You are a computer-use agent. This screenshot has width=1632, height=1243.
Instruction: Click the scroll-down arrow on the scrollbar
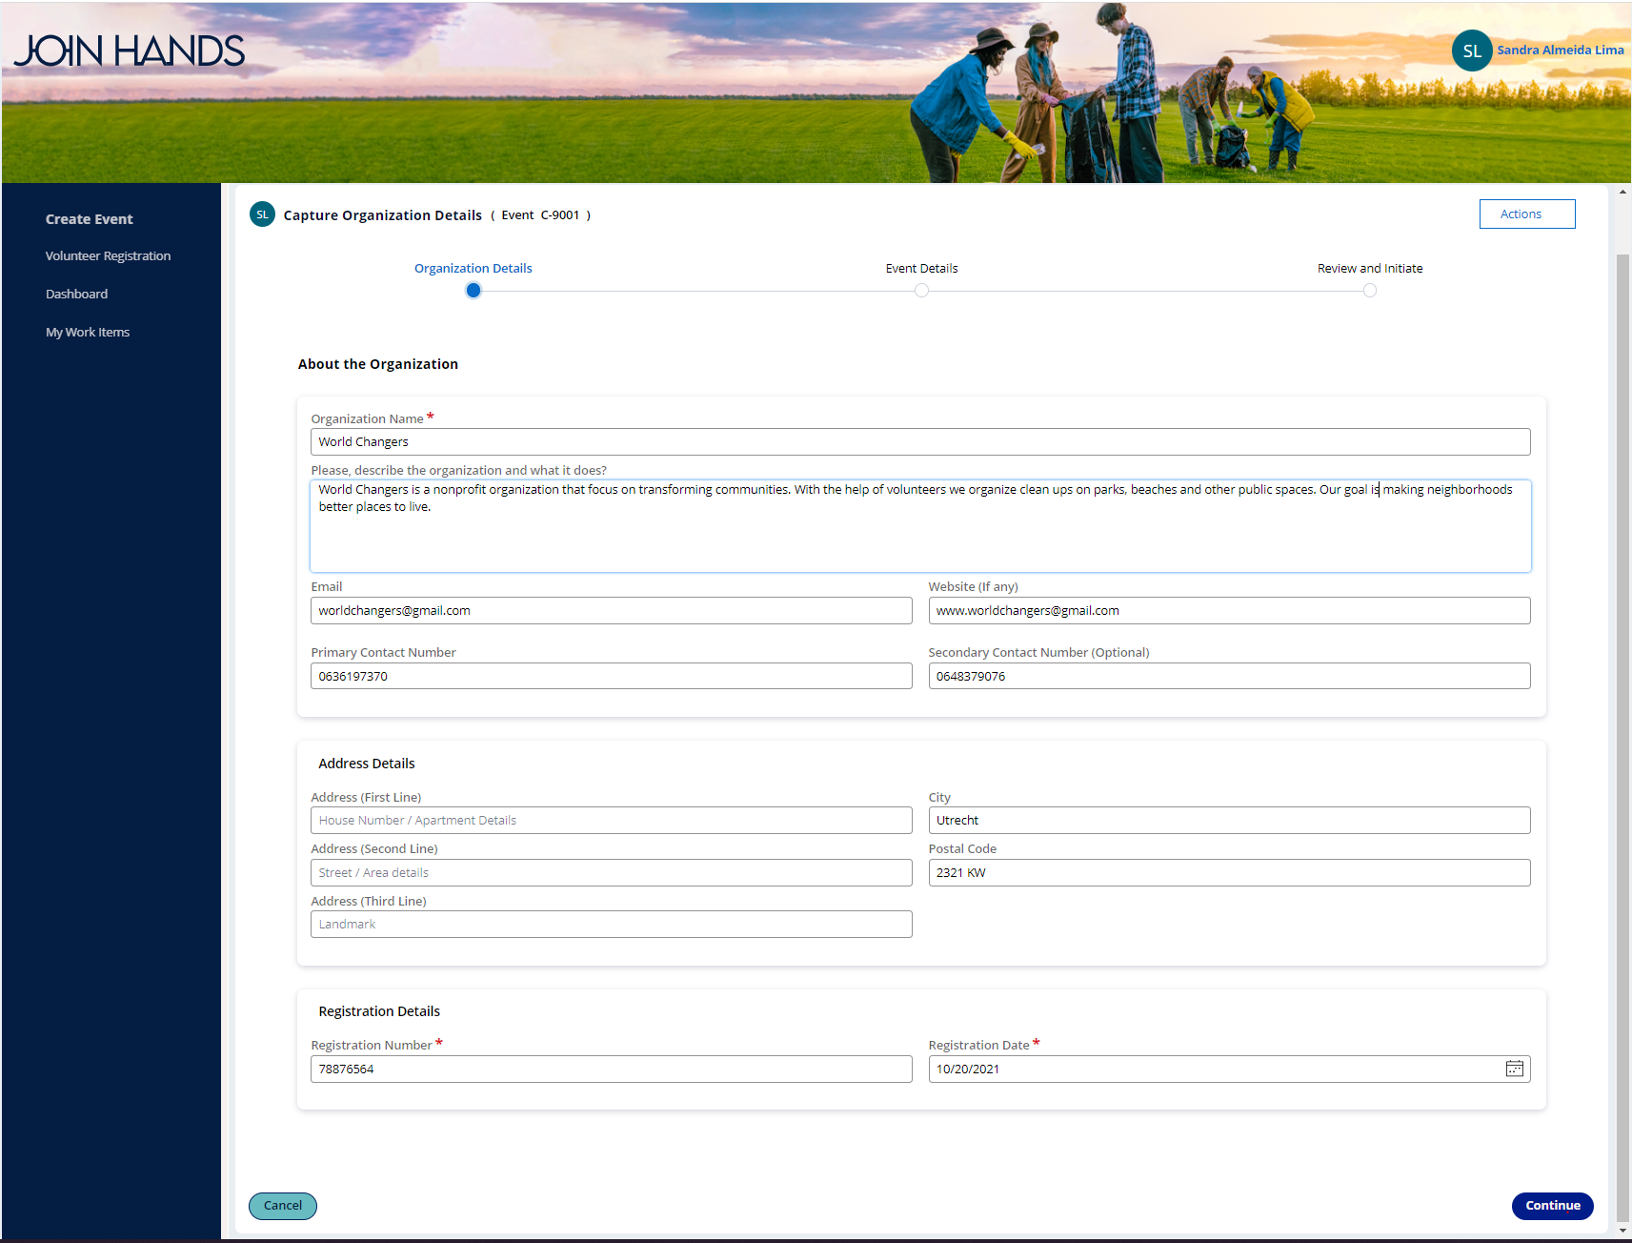1622,1230
